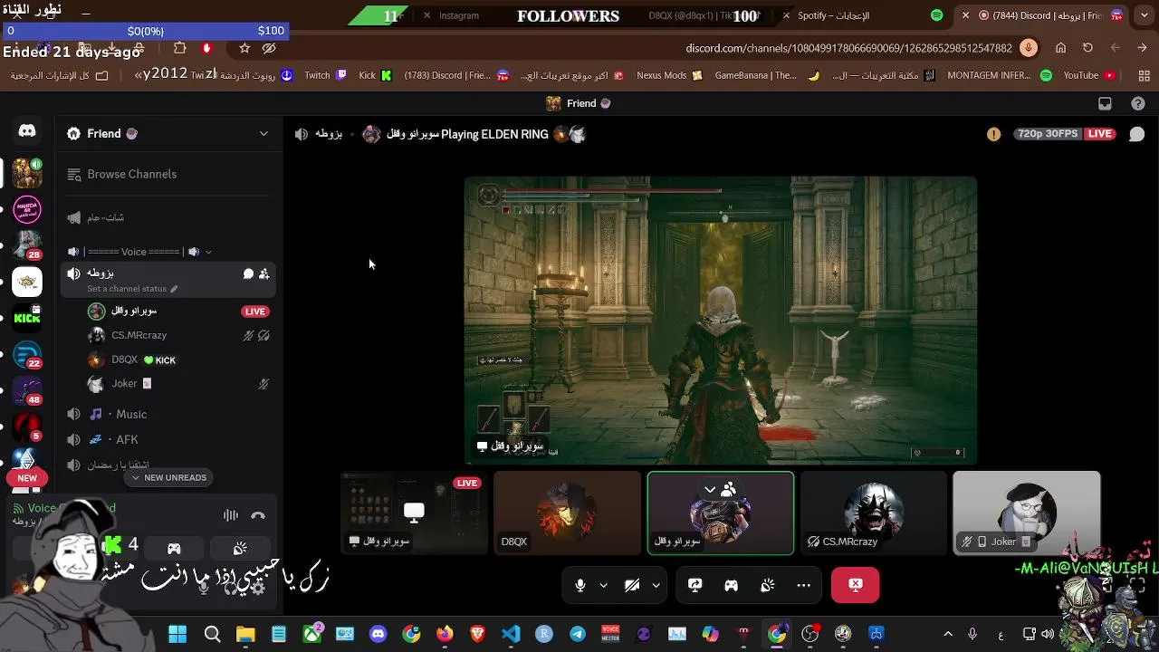Viewport: 1159px width, 652px height.
Task: Switch to D8QX TikTok browser tab
Action: (693, 15)
